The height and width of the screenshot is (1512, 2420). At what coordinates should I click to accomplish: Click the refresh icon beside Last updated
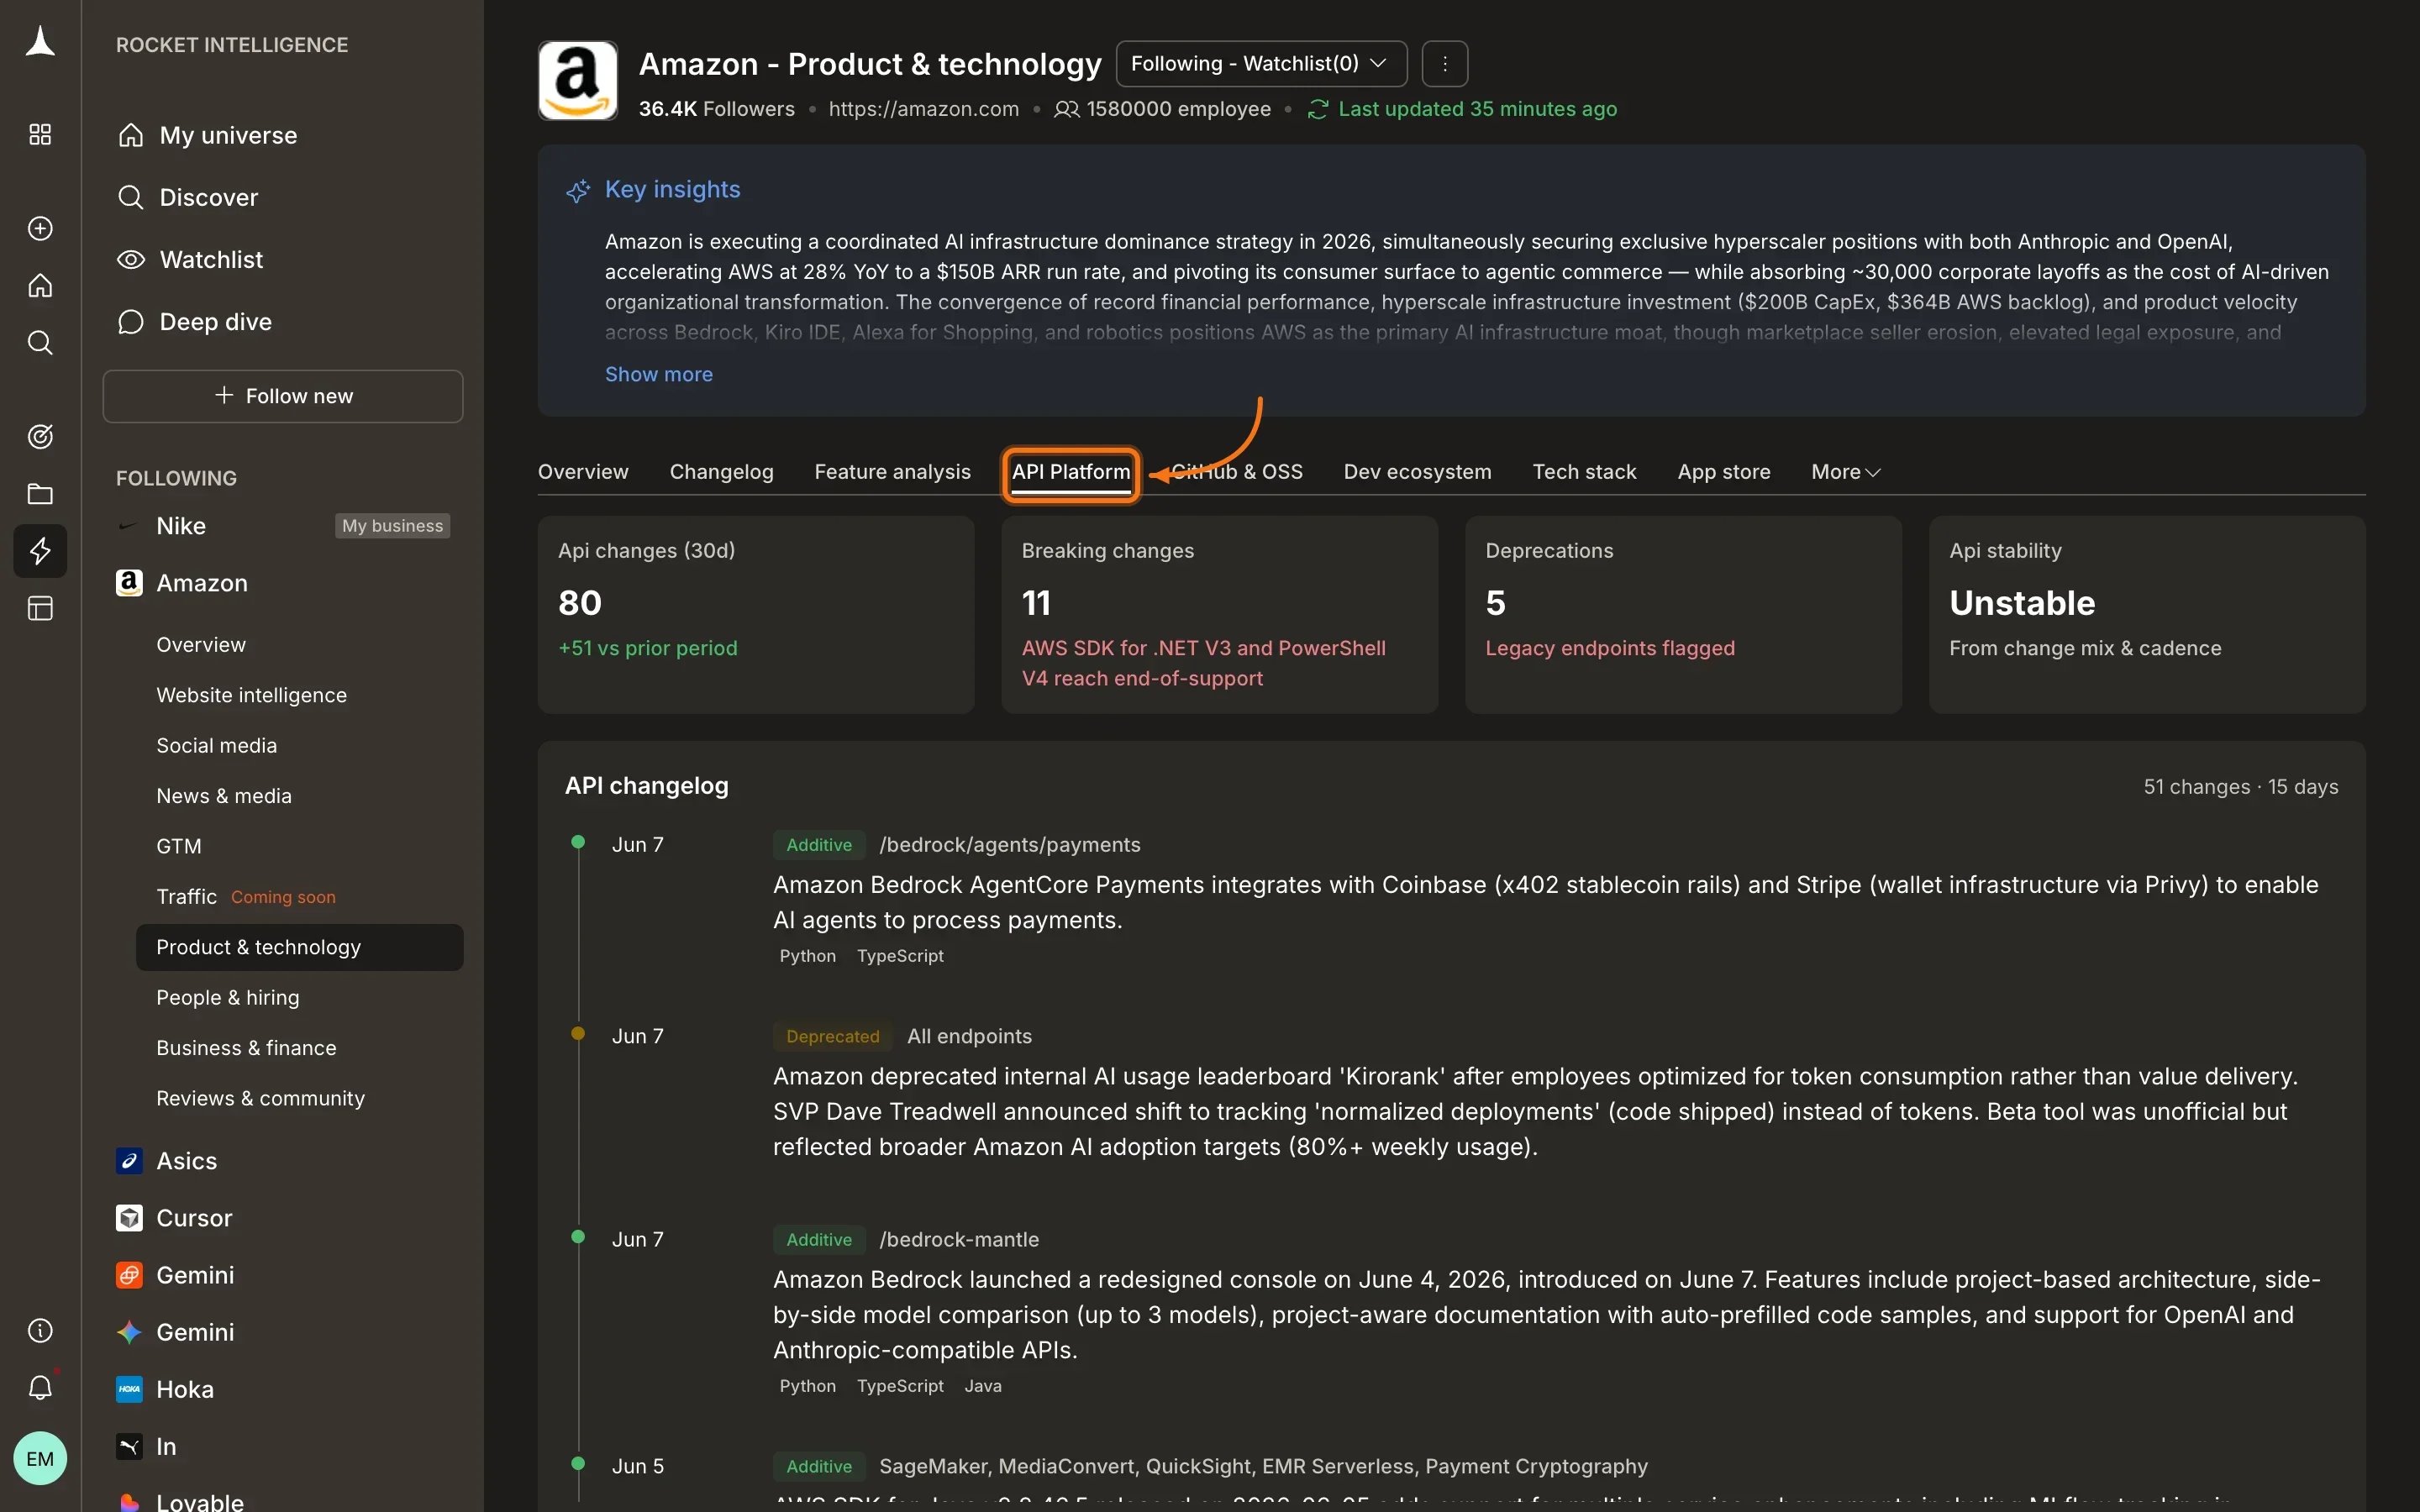tap(1317, 109)
